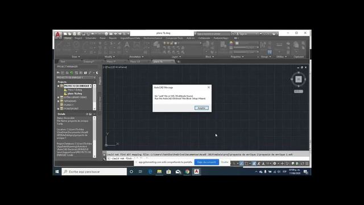
Task: Open AutoCAD from taskbar
Action: [x=196, y=171]
